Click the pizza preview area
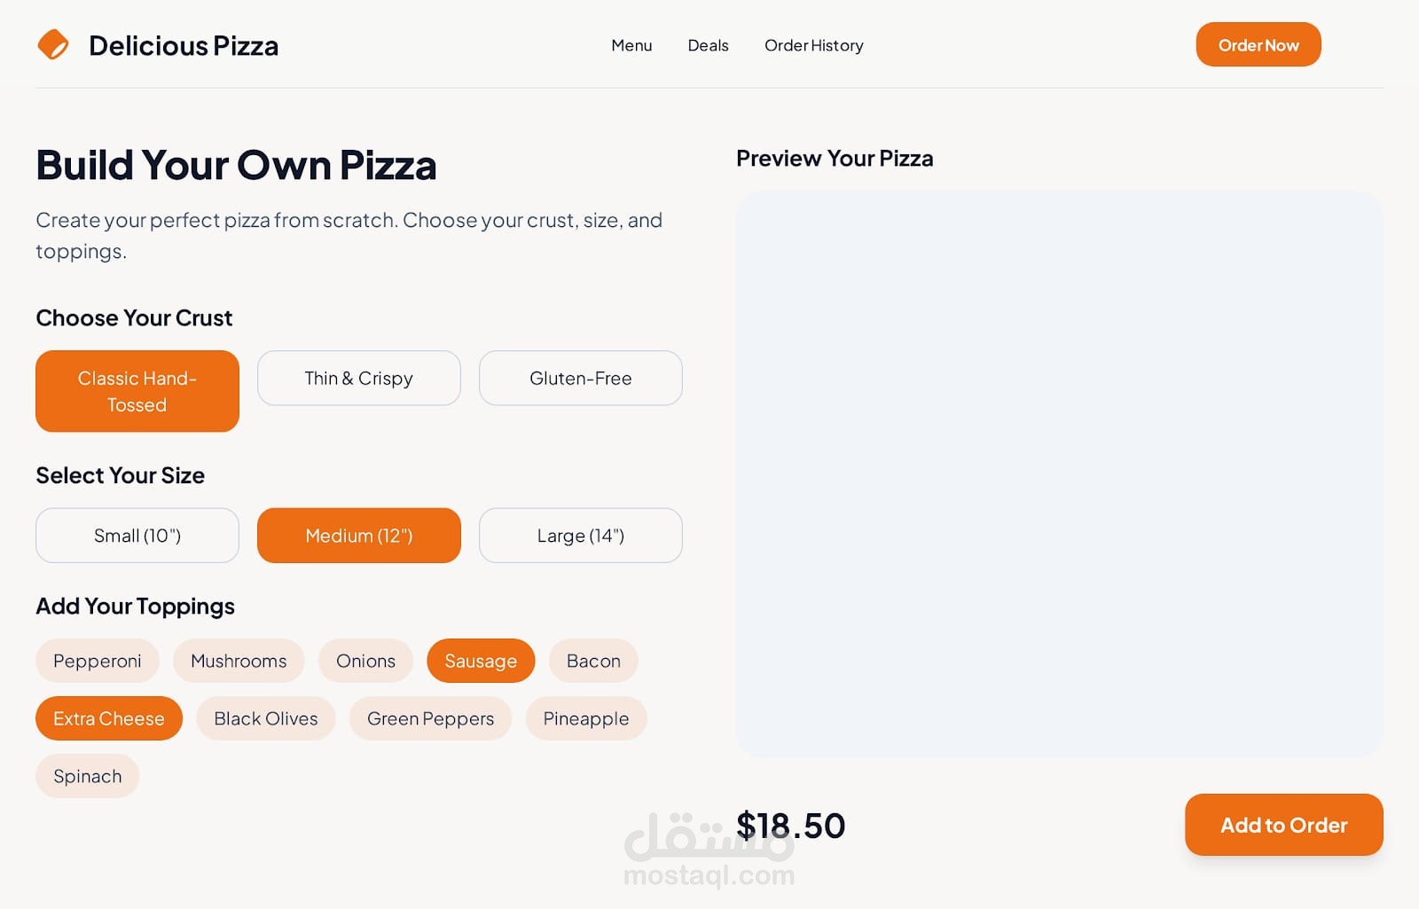Image resolution: width=1419 pixels, height=909 pixels. pos(1059,474)
